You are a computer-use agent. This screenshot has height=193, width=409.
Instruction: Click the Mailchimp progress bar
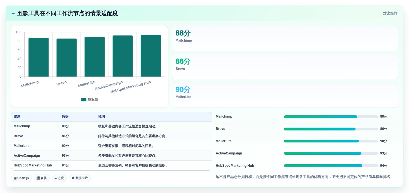click(331, 117)
